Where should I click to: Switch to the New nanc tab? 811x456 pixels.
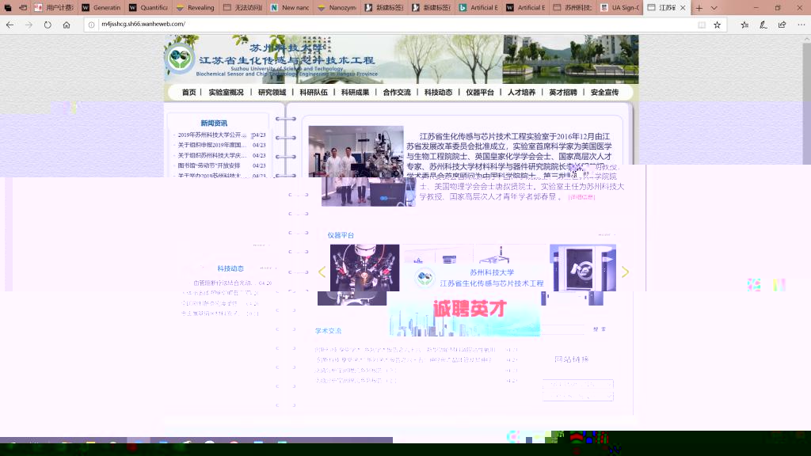290,8
